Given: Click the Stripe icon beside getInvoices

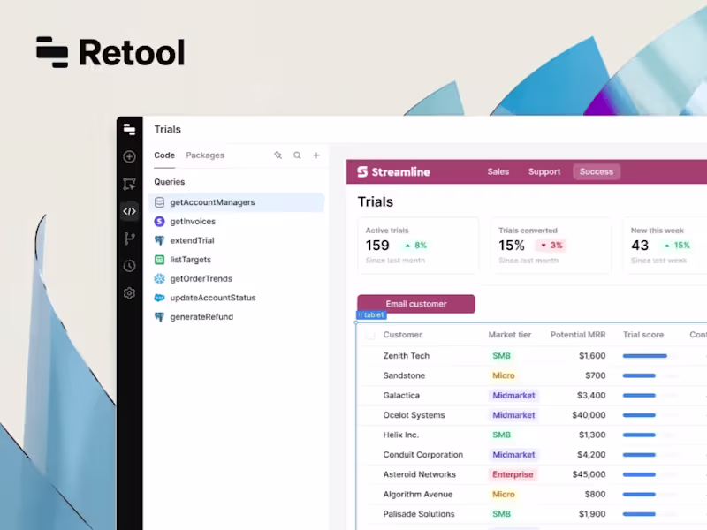Looking at the screenshot, I should pyautogui.click(x=159, y=222).
